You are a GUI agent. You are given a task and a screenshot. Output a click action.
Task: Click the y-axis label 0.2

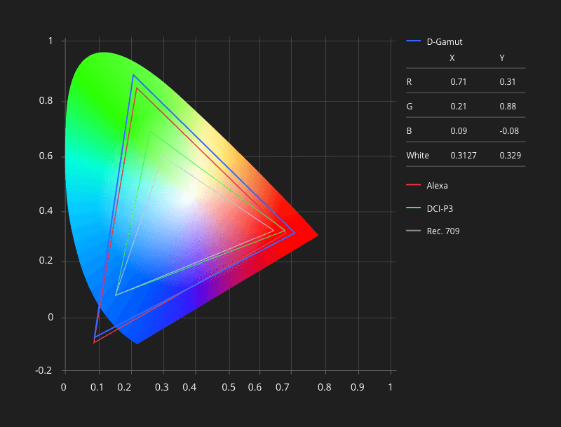[x=46, y=260]
